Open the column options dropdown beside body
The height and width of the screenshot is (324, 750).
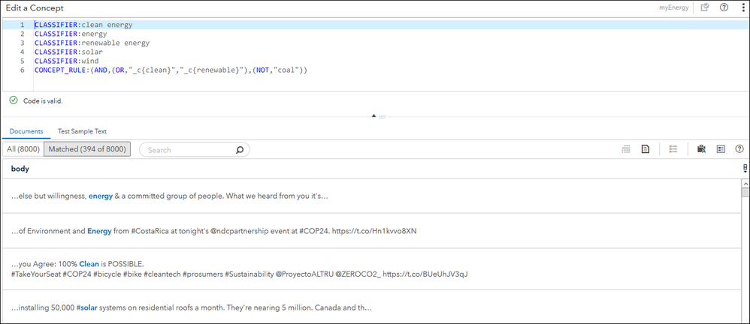point(745,169)
